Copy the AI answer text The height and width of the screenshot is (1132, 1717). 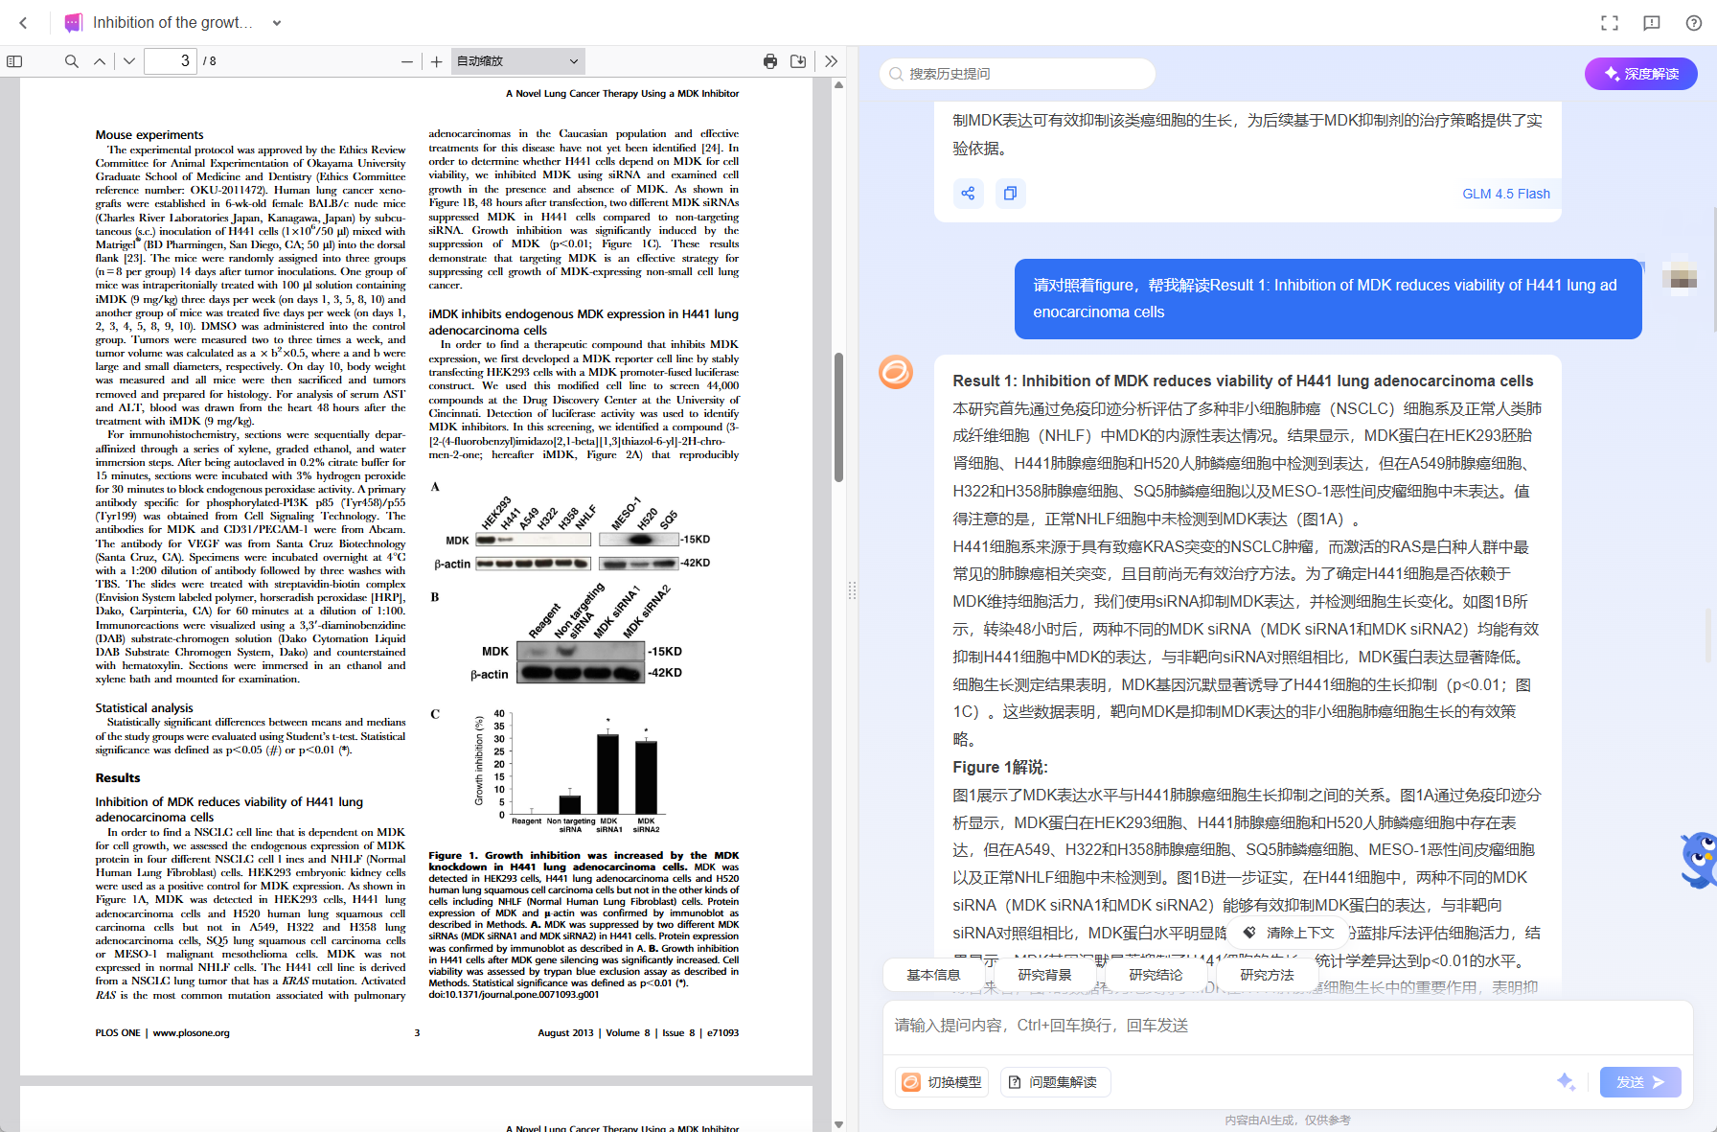point(1010,194)
